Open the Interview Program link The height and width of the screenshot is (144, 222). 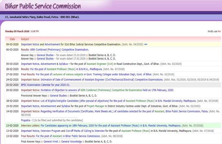tap(52, 131)
